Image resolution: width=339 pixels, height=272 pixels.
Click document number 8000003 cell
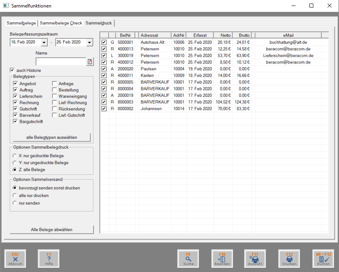tap(125, 102)
